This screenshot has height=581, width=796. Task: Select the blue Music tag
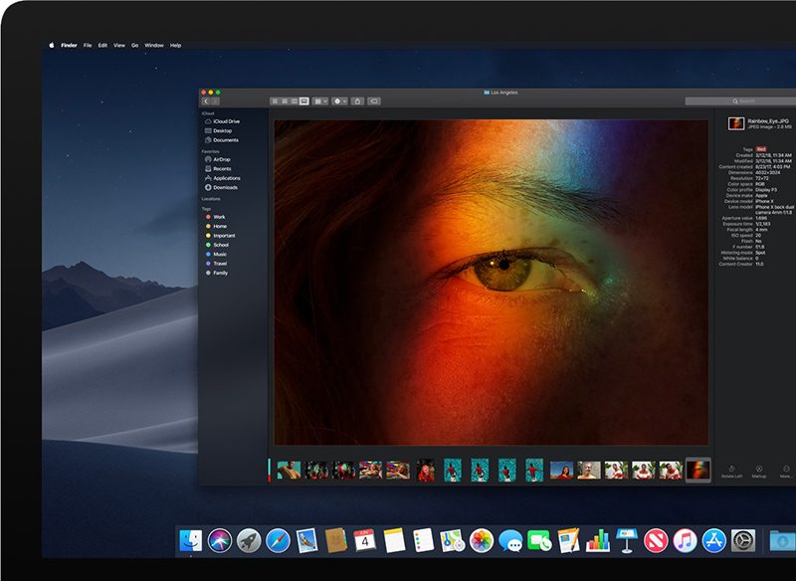pyautogui.click(x=219, y=254)
